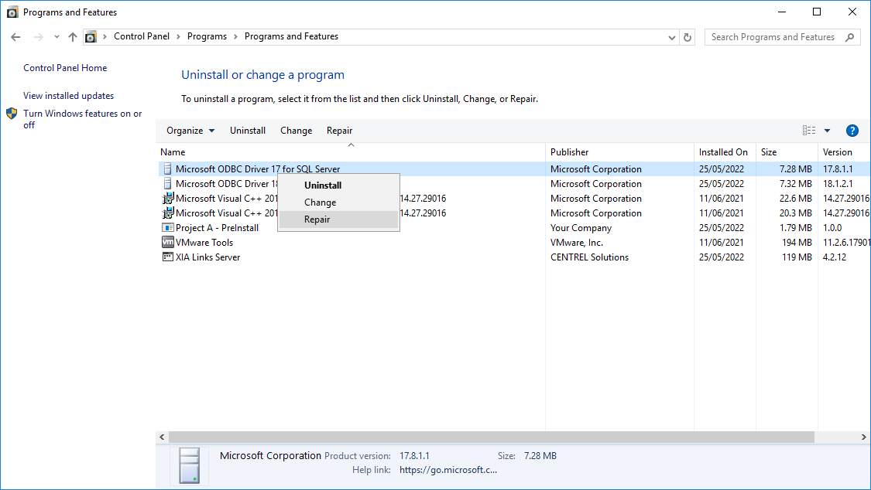Click Repair in the toolbar
Image resolution: width=871 pixels, height=490 pixels.
click(339, 131)
